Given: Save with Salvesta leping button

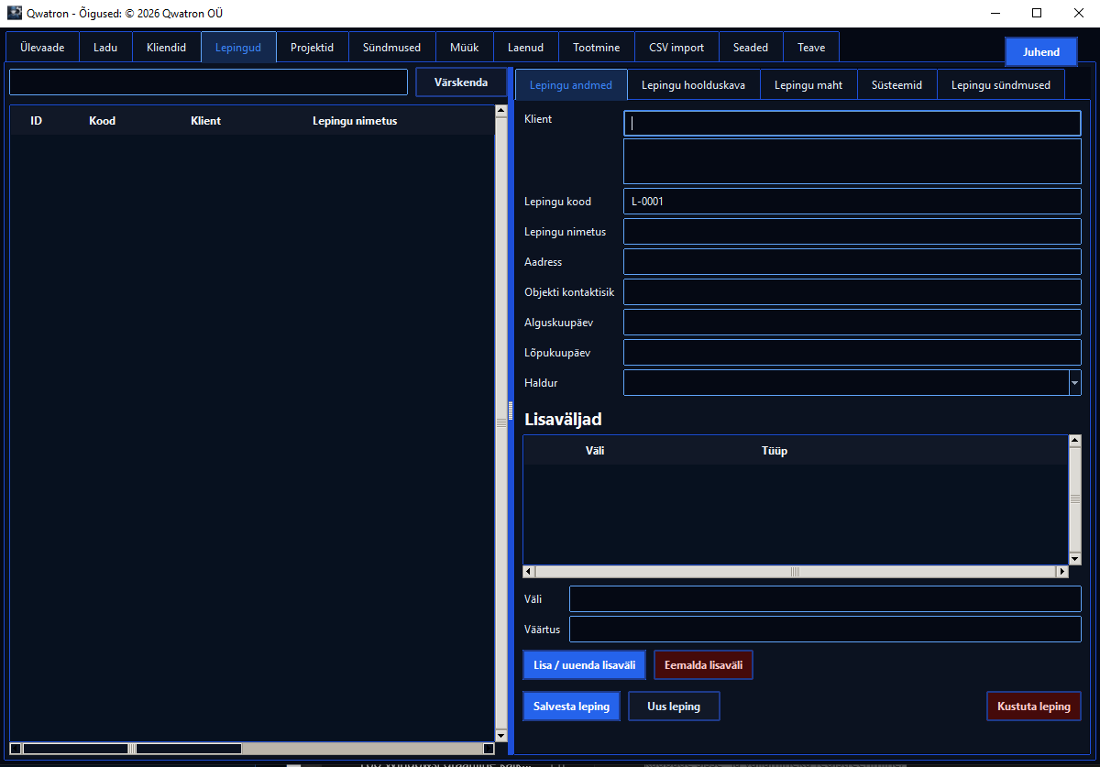Looking at the screenshot, I should [572, 707].
